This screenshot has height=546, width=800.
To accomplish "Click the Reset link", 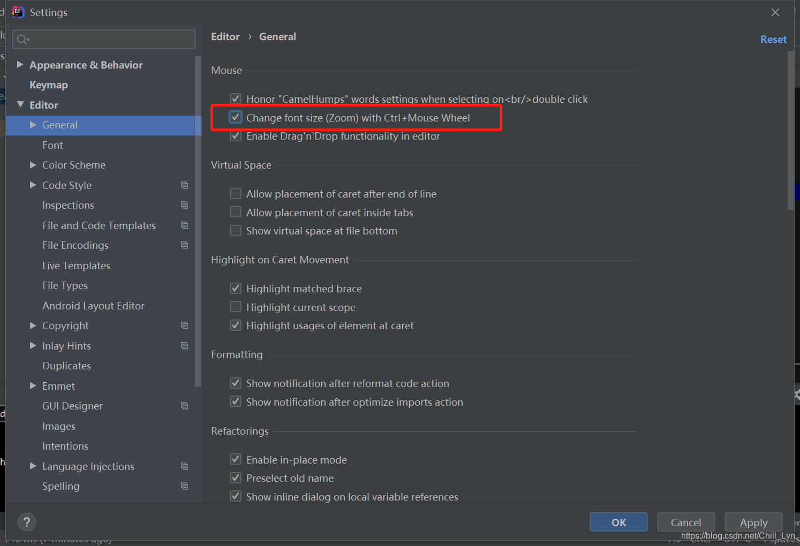I will tap(773, 40).
